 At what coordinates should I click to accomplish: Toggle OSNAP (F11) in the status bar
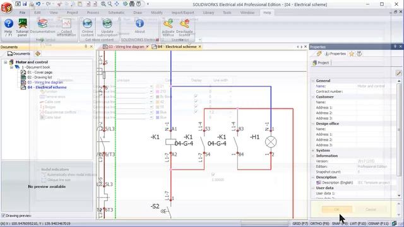point(379,223)
